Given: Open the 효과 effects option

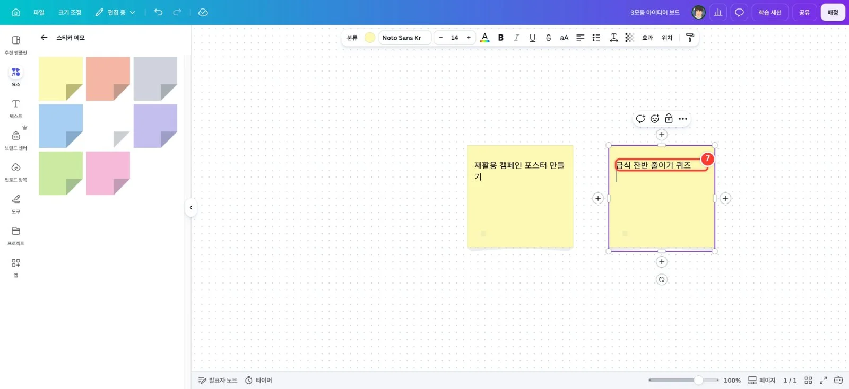Looking at the screenshot, I should [647, 38].
